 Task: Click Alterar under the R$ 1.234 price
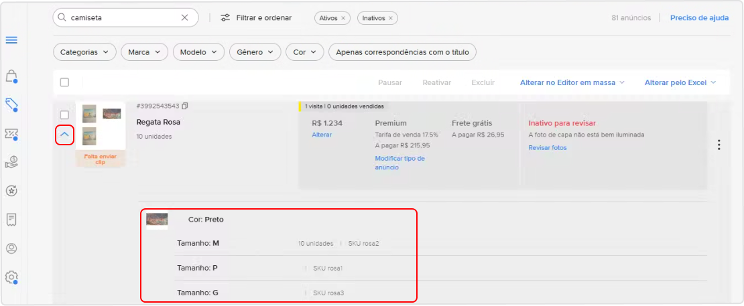pyautogui.click(x=322, y=135)
